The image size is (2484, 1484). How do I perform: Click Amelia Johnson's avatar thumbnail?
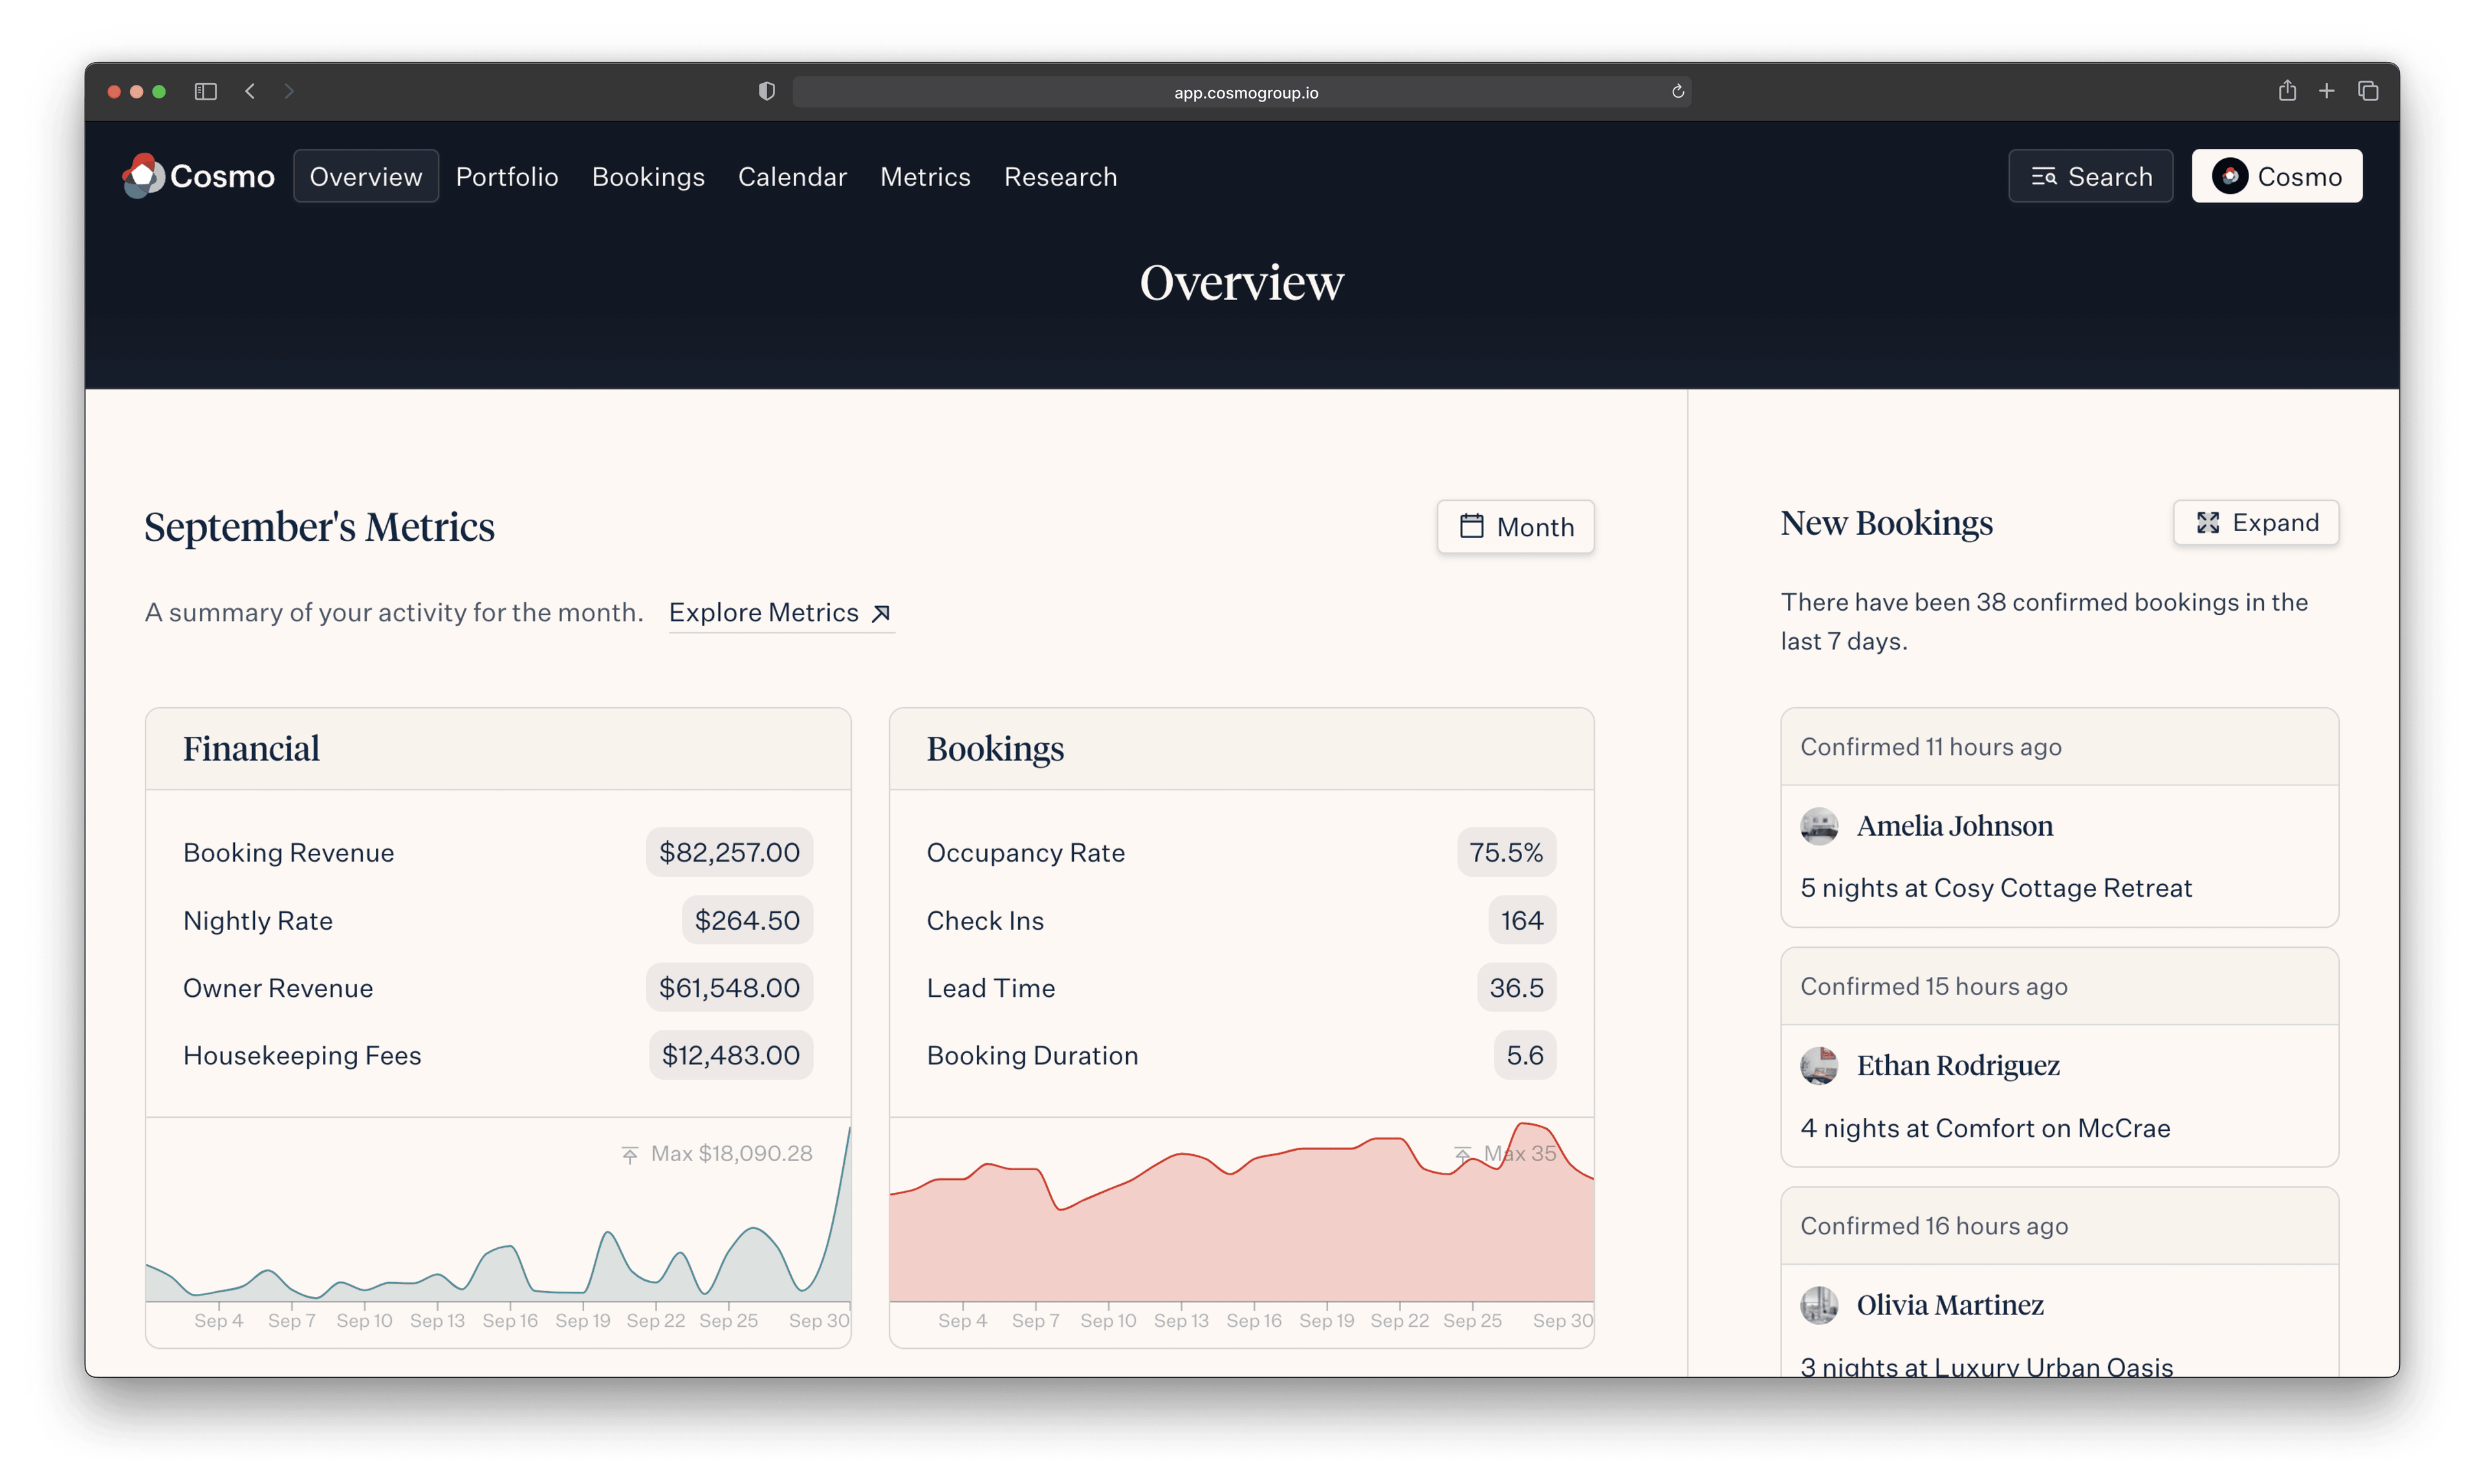pyautogui.click(x=1819, y=826)
